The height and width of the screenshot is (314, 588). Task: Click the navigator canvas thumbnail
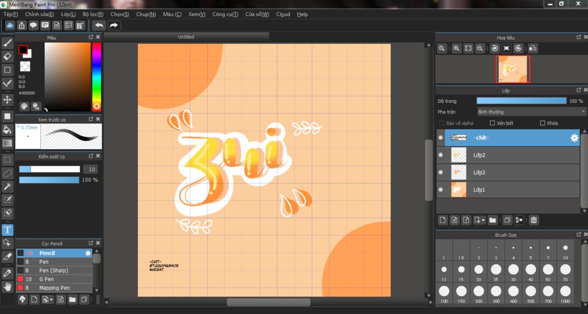pyautogui.click(x=513, y=69)
